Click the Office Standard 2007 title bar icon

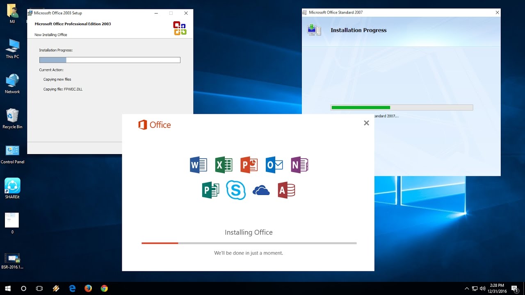click(304, 12)
